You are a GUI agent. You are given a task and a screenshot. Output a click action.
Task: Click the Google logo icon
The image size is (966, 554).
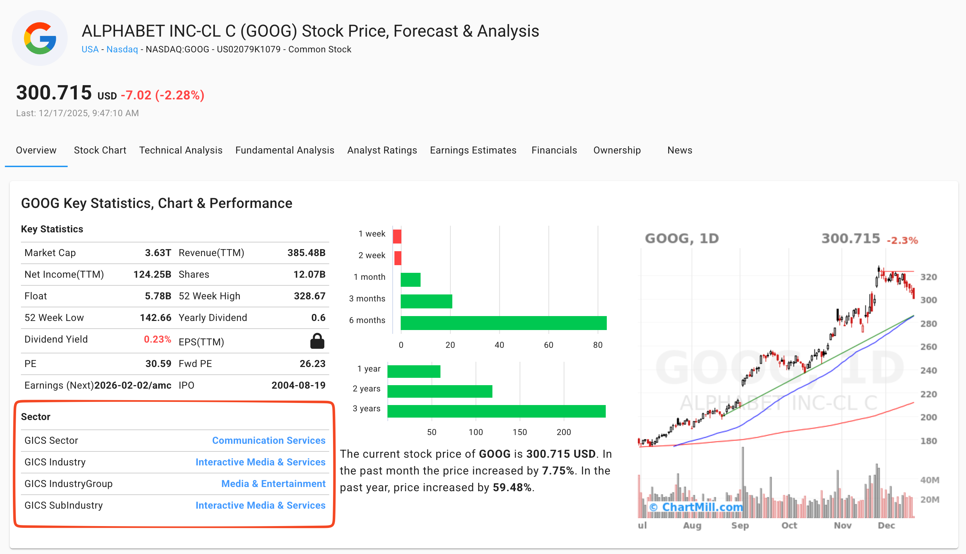(x=40, y=38)
